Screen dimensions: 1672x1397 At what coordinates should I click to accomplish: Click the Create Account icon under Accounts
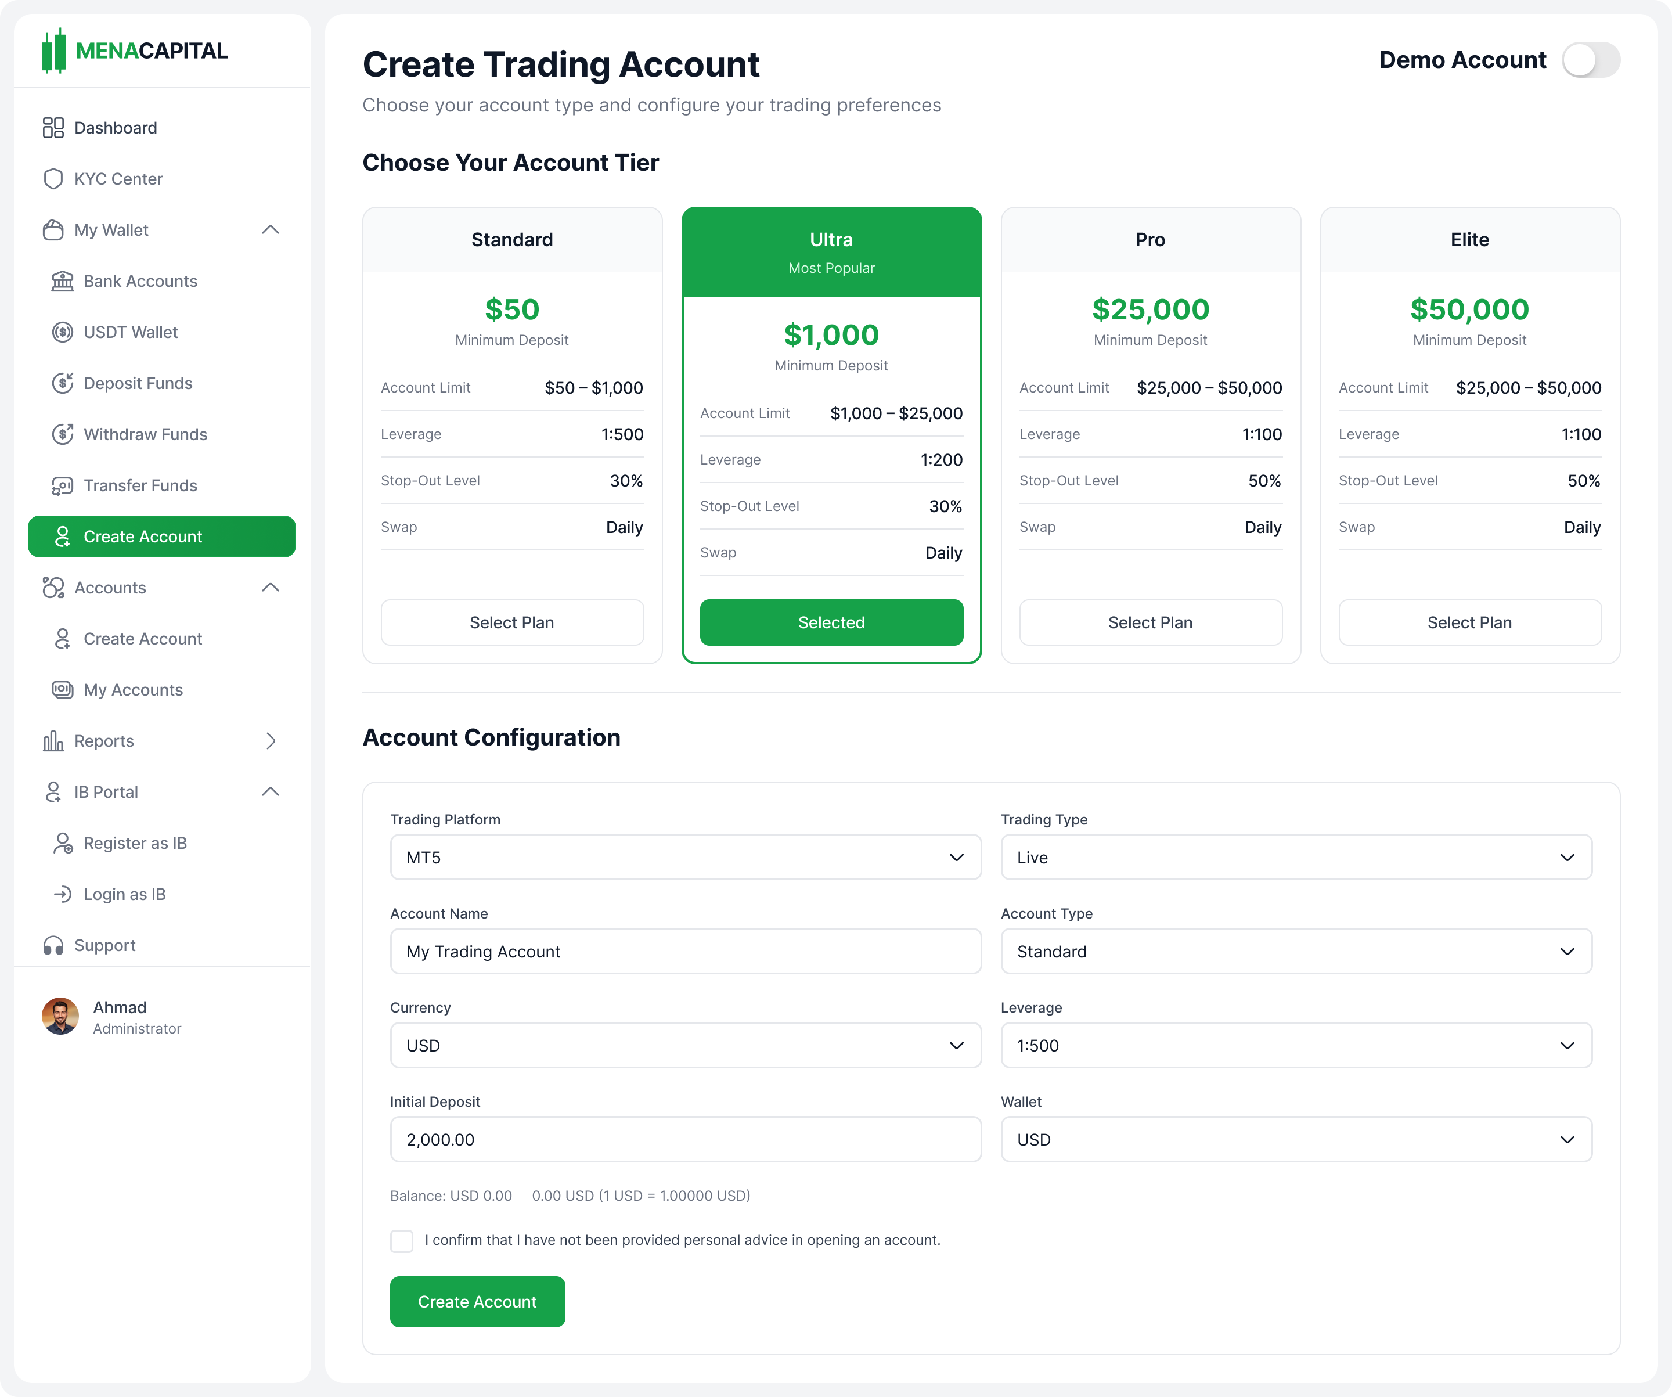[63, 639]
